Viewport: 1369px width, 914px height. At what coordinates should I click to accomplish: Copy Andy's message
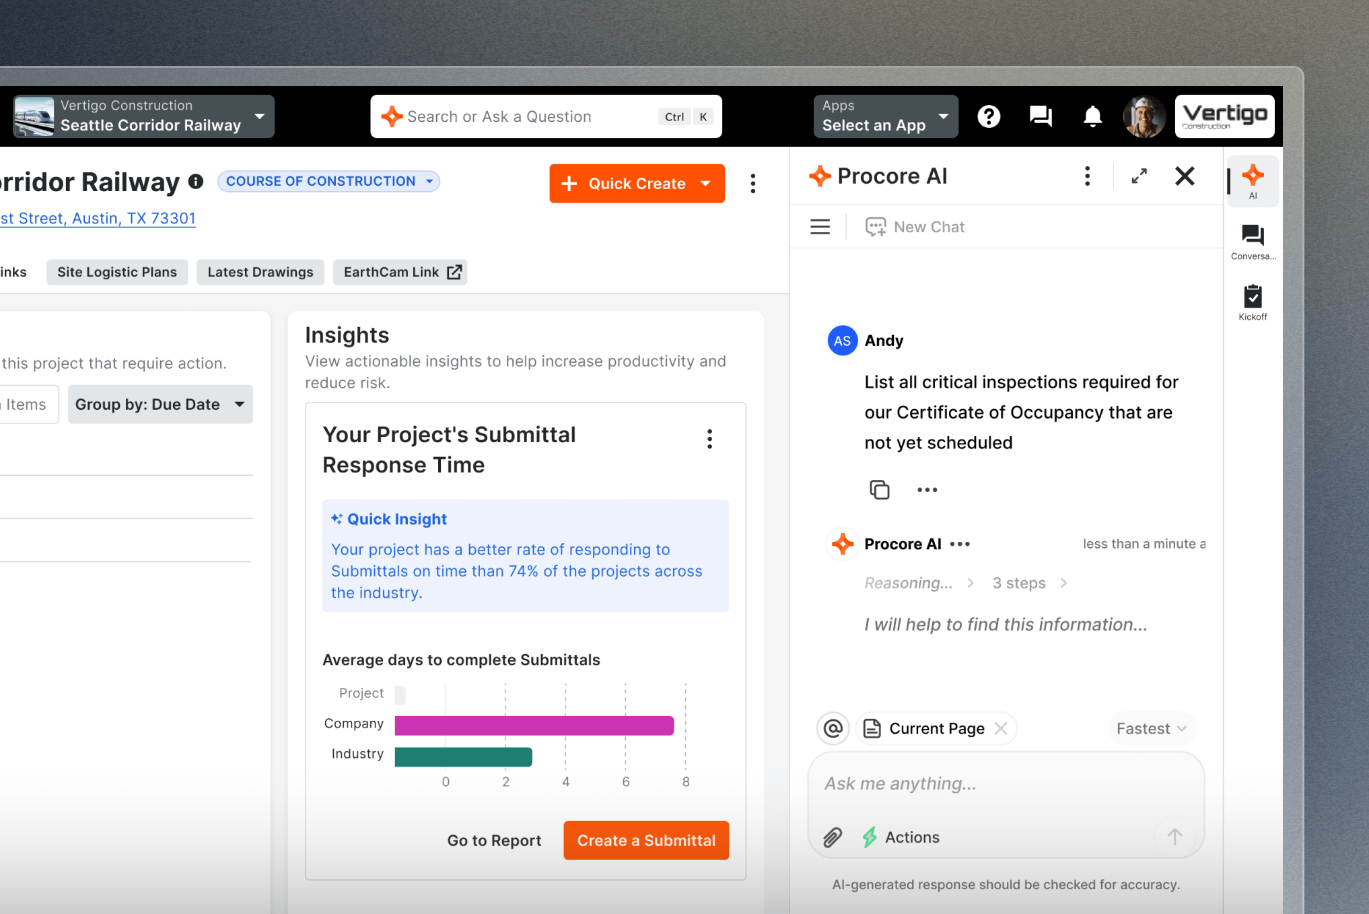pyautogui.click(x=879, y=489)
